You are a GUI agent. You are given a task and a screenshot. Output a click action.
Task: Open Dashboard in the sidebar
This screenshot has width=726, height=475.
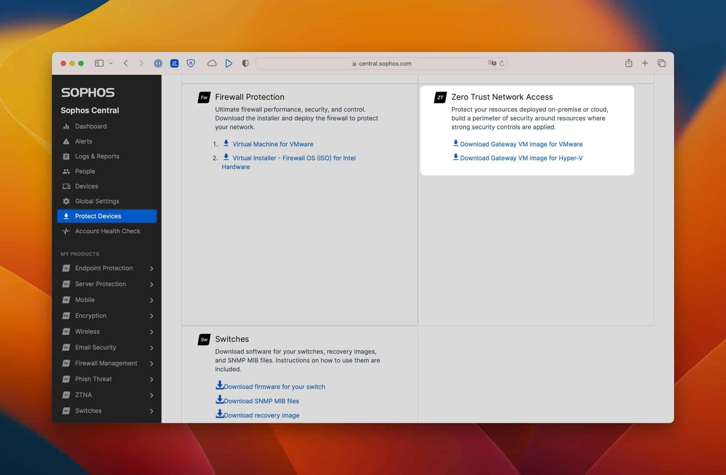[91, 126]
